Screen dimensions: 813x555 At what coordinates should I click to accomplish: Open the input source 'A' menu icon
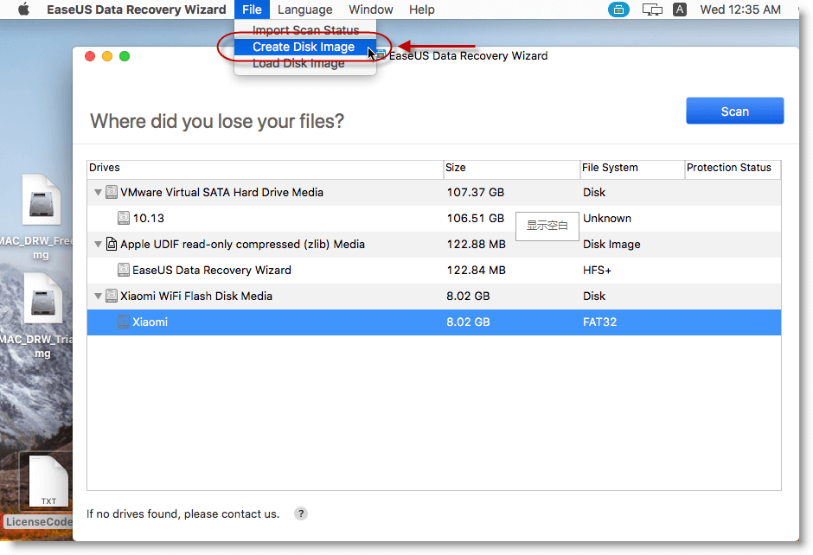pyautogui.click(x=679, y=10)
